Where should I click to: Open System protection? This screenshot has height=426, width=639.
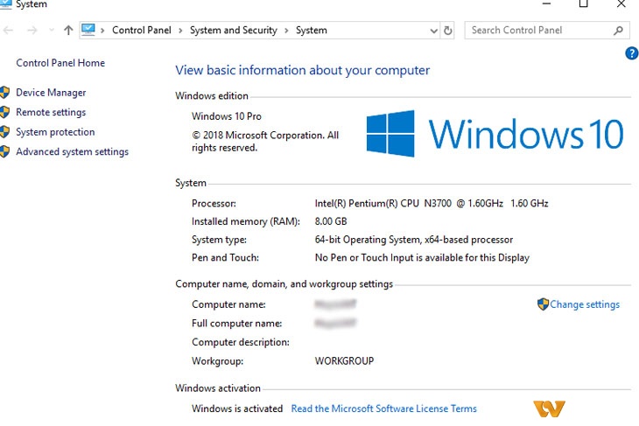55,132
